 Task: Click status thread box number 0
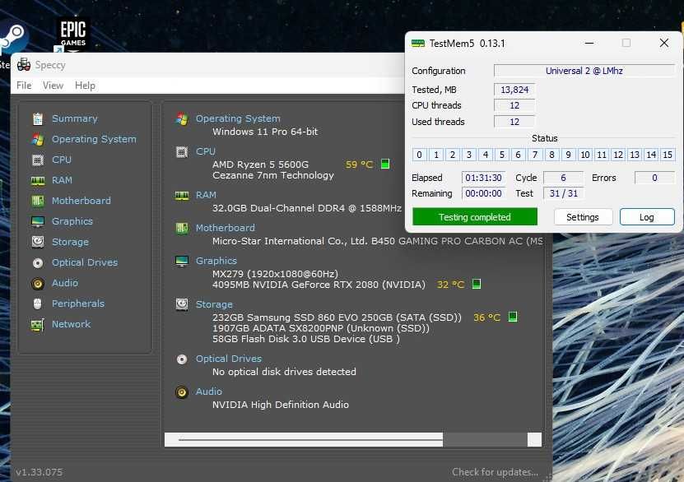[x=419, y=155]
